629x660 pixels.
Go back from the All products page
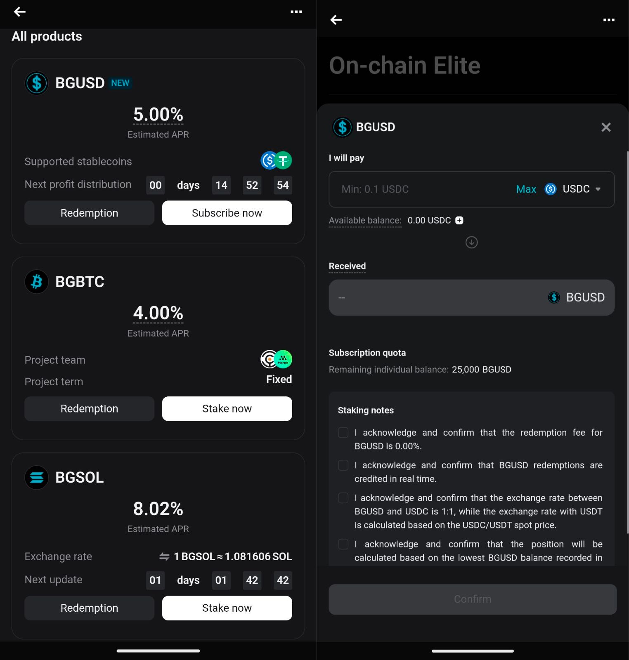(x=20, y=12)
